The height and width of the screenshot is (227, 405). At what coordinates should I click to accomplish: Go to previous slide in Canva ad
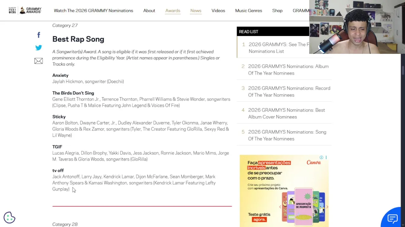coord(280,207)
